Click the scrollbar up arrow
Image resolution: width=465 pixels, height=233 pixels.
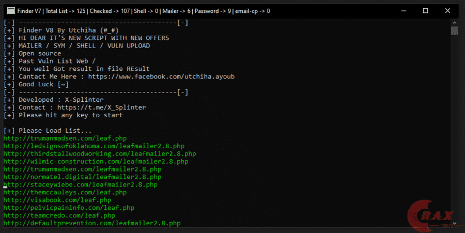coord(454,22)
